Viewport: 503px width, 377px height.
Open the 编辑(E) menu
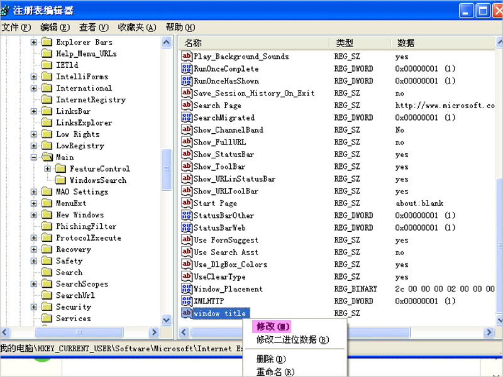(x=55, y=28)
